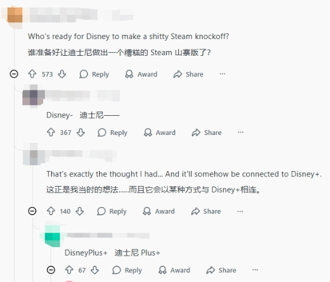Image resolution: width=330 pixels, height=282 pixels.
Task: Open more options on the 67-vote comment
Action: (x=255, y=270)
